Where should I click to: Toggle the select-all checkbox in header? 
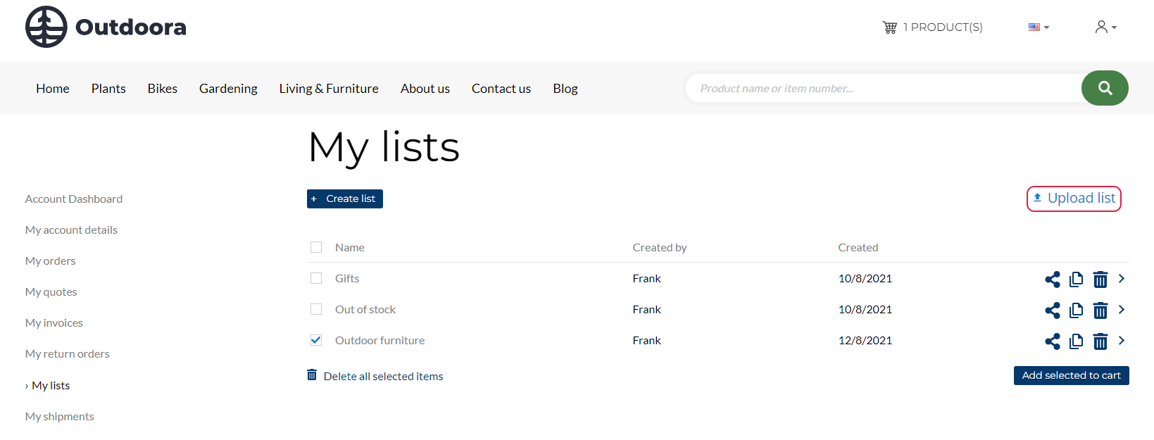click(x=316, y=248)
